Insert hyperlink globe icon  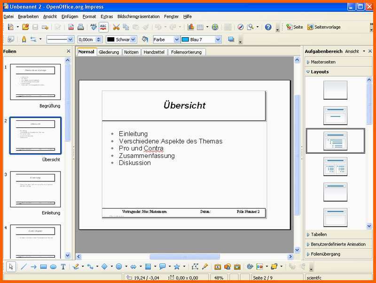[215, 27]
